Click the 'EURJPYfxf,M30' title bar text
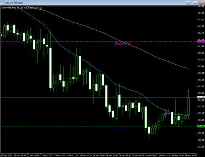 tap(14, 3)
